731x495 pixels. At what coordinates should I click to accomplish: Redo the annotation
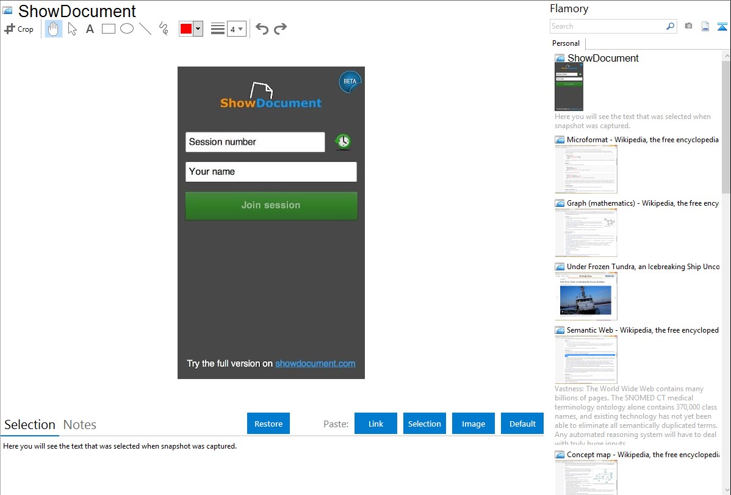point(280,29)
